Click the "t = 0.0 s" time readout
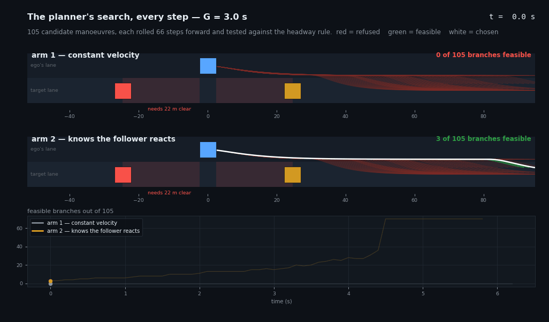Image resolution: width=549 pixels, height=322 pixels. [512, 17]
